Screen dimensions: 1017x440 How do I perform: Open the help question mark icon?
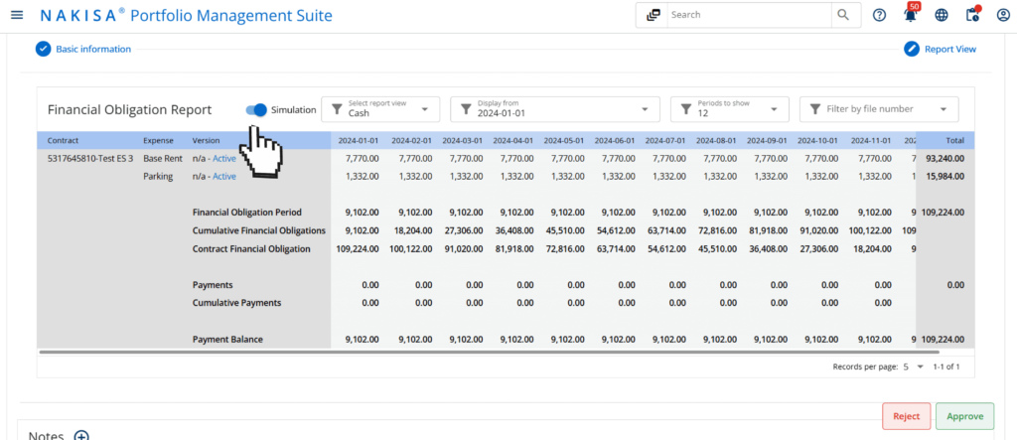click(879, 15)
